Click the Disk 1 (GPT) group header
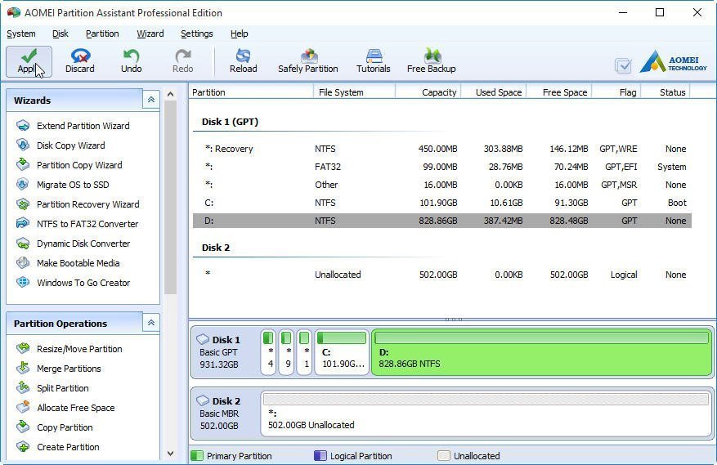 tap(230, 122)
